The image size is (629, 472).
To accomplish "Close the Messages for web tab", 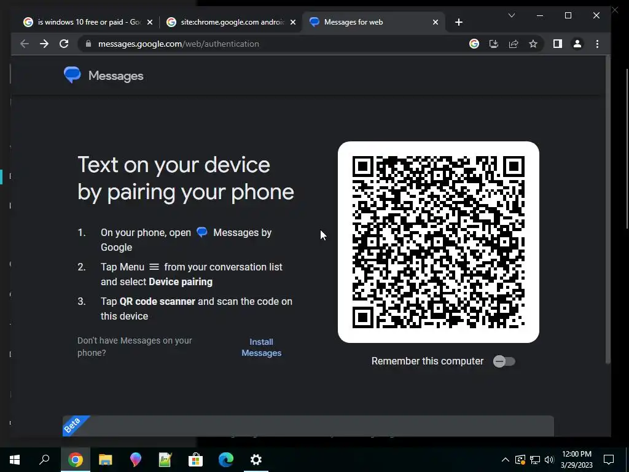I will [x=436, y=22].
